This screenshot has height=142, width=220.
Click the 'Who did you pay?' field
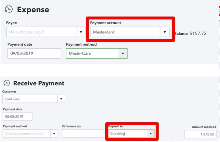point(41,32)
